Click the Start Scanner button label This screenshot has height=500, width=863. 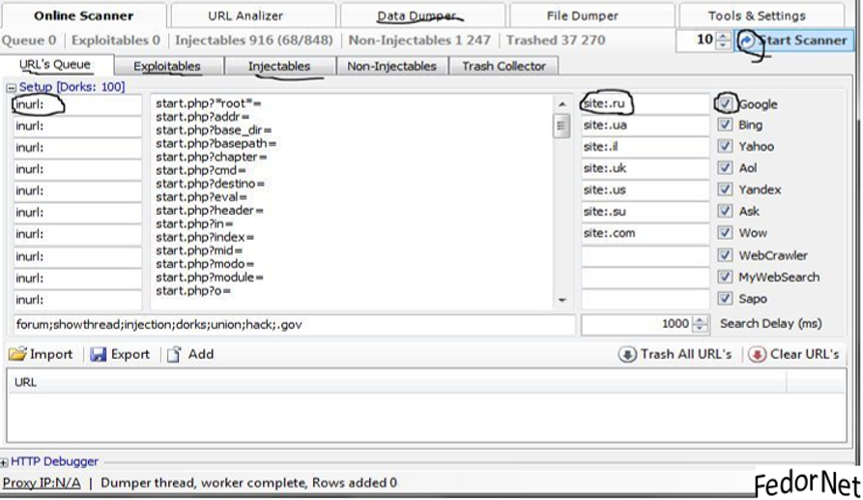coord(802,41)
